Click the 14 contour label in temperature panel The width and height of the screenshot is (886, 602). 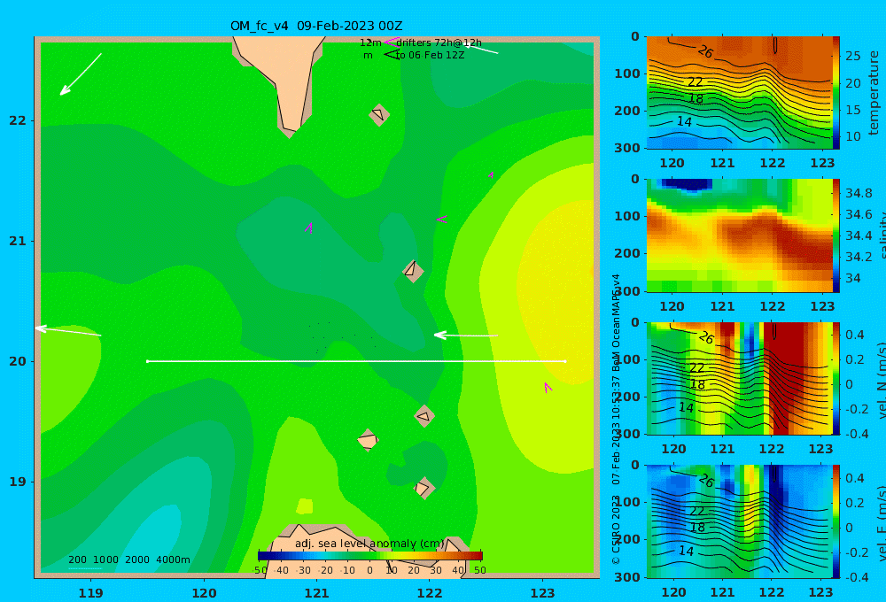click(x=684, y=121)
